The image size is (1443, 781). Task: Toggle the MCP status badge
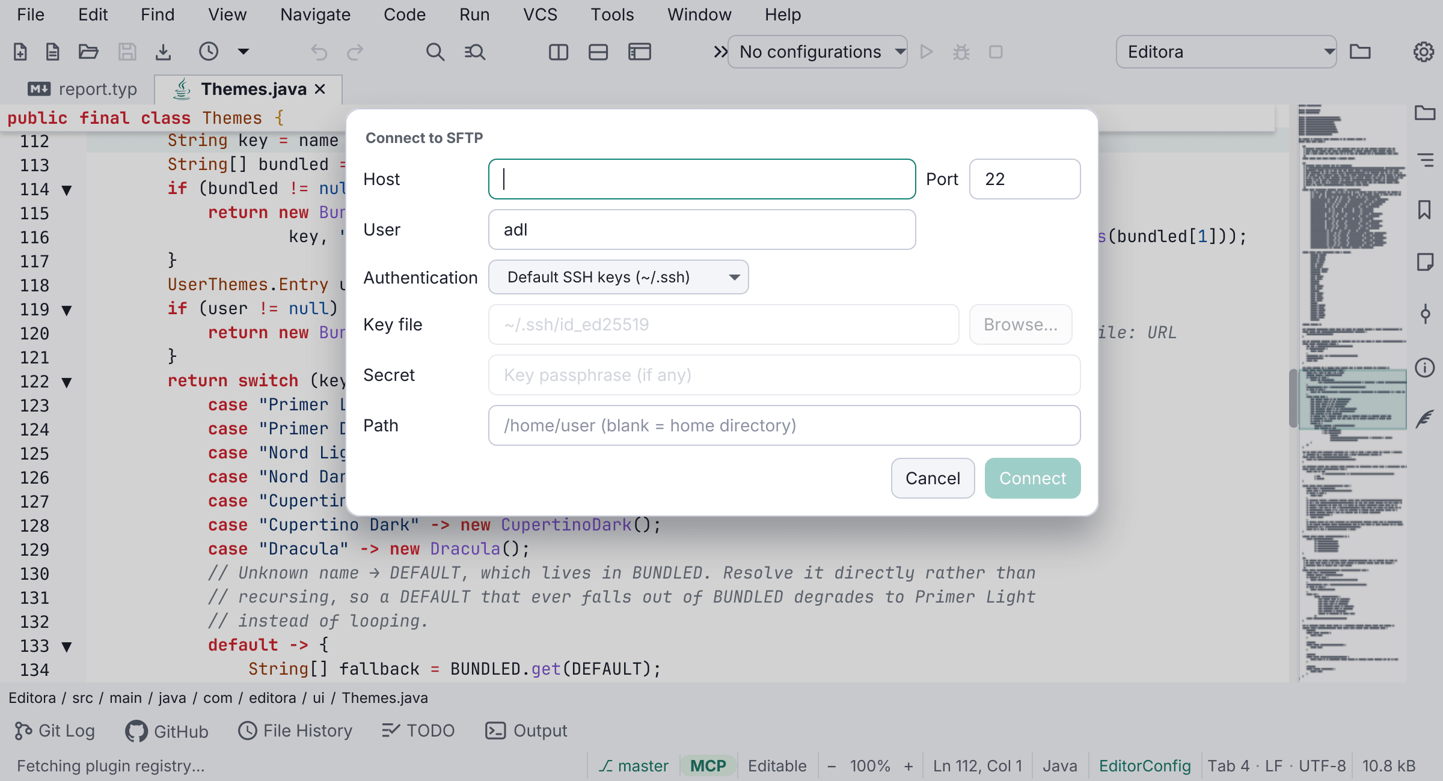tap(708, 766)
